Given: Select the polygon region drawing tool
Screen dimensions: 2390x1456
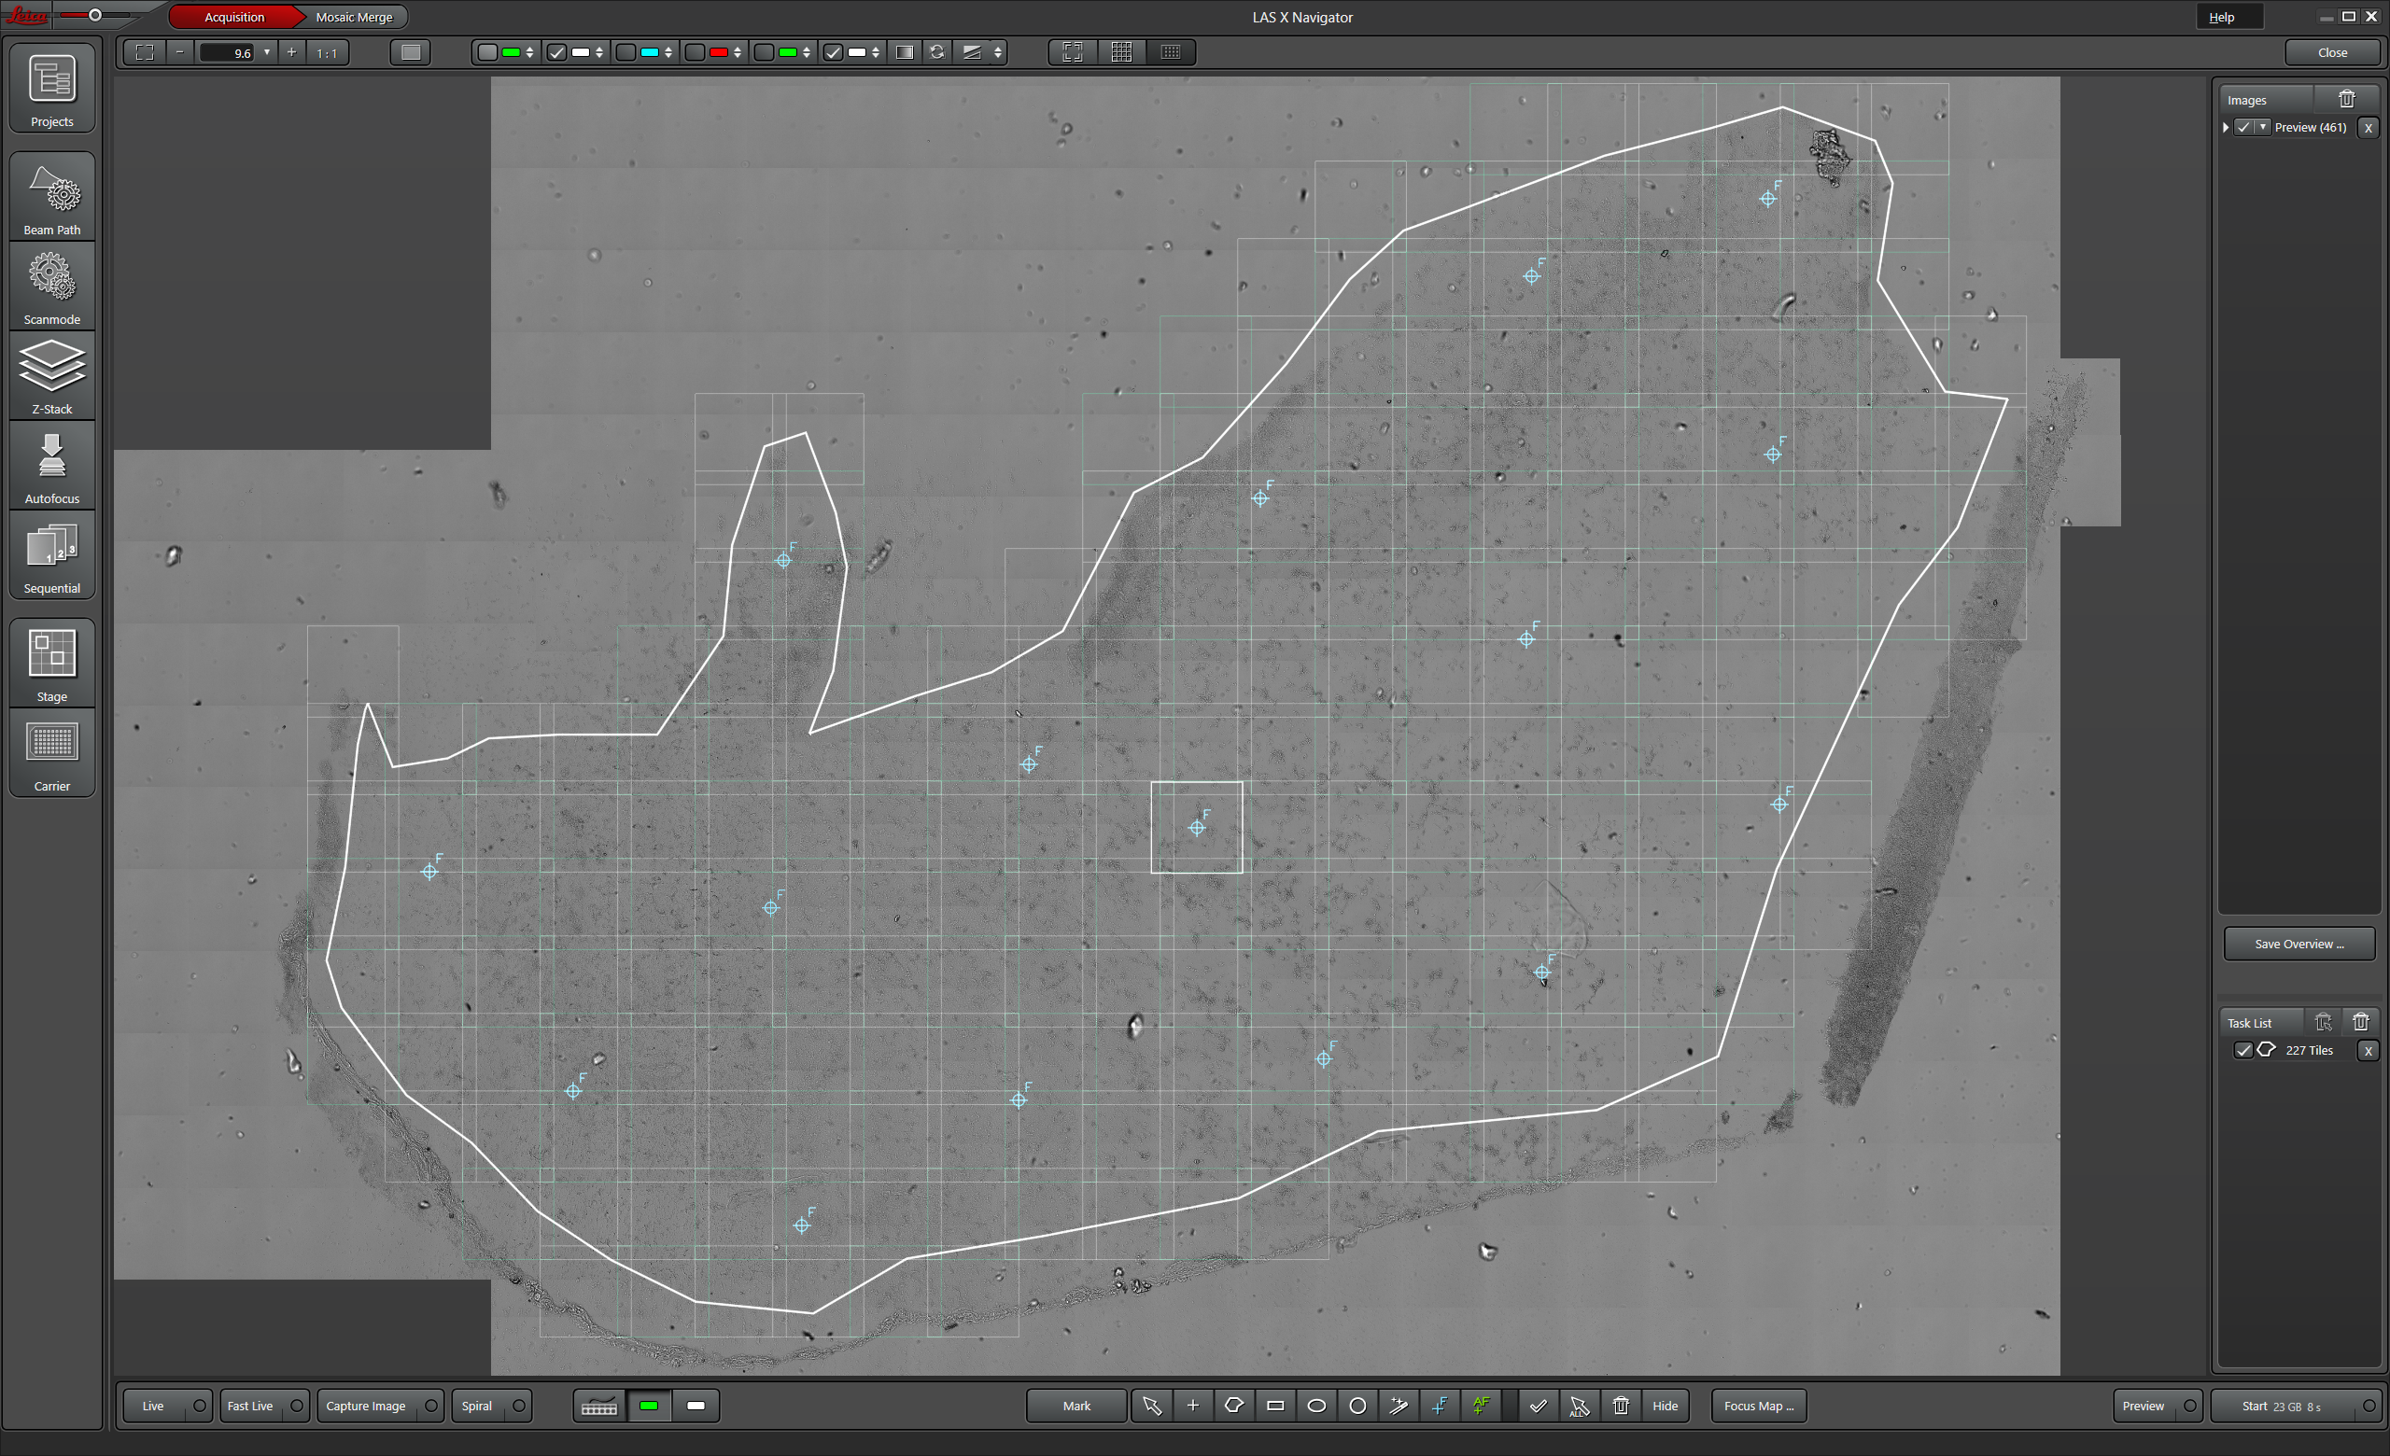Looking at the screenshot, I should tap(1234, 1406).
